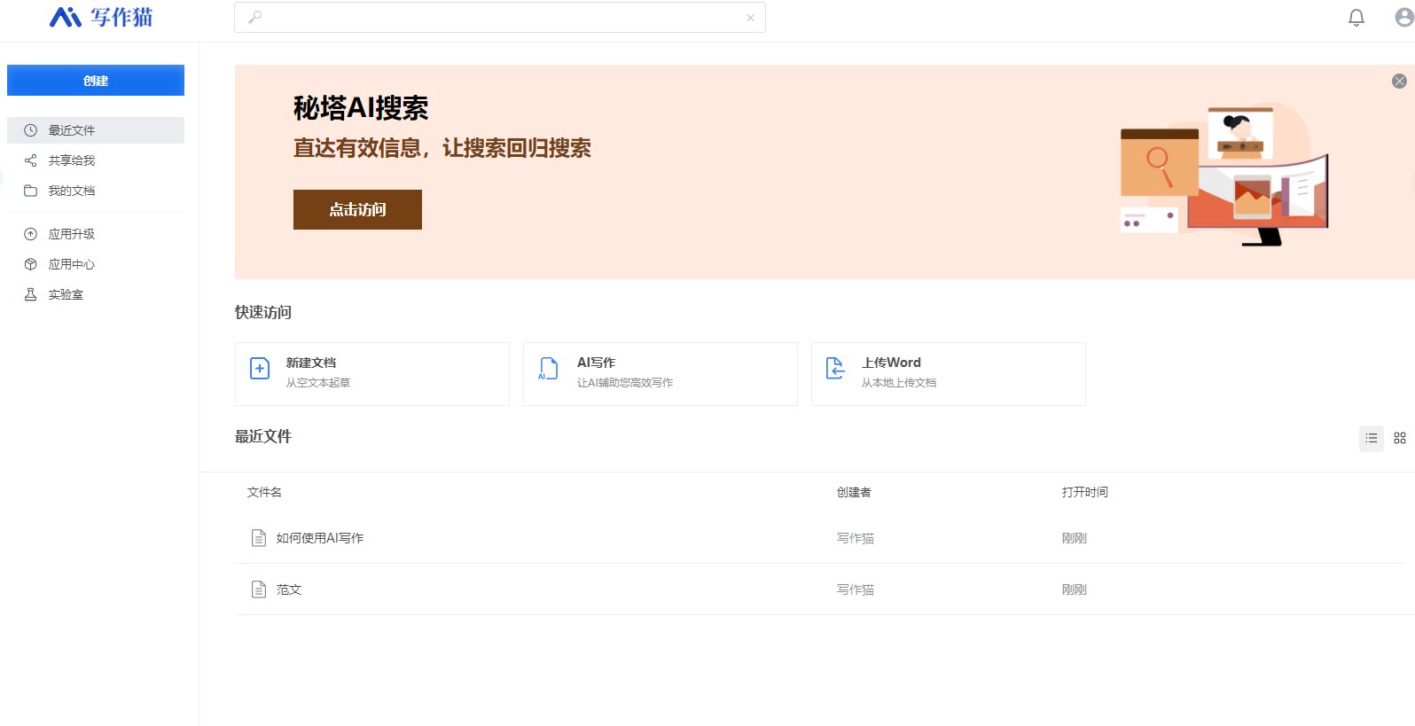Click the document icon beside 范文
This screenshot has width=1415, height=726.
(x=259, y=589)
